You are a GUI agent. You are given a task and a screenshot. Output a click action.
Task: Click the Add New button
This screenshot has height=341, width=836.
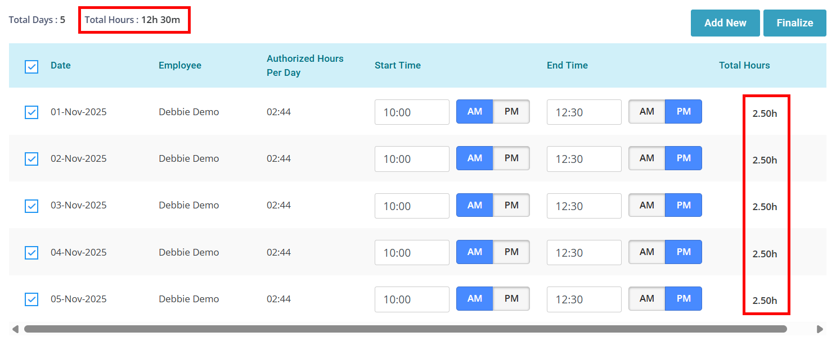coord(725,23)
